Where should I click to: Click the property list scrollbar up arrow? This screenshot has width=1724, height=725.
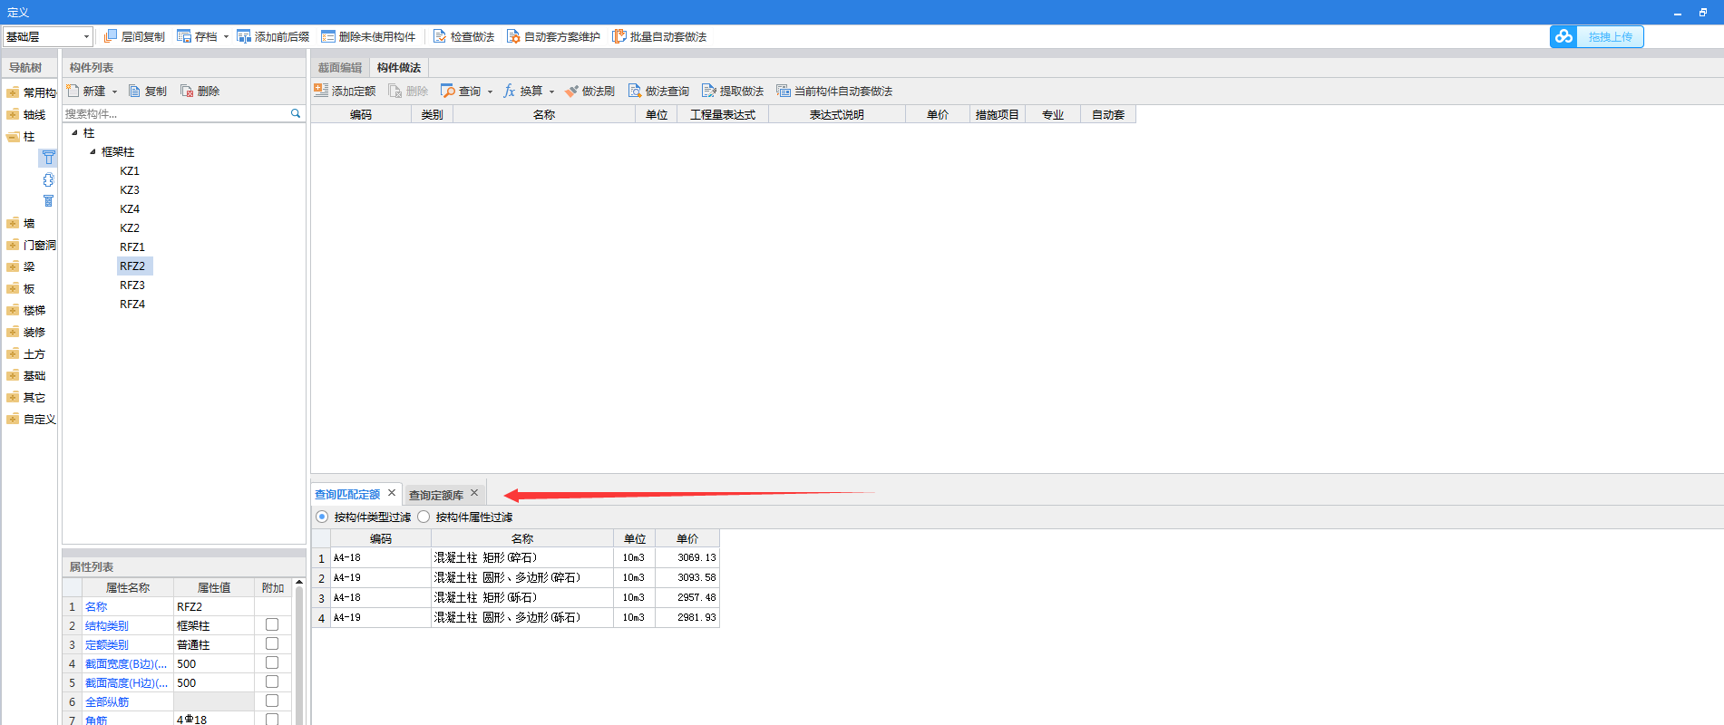299,583
